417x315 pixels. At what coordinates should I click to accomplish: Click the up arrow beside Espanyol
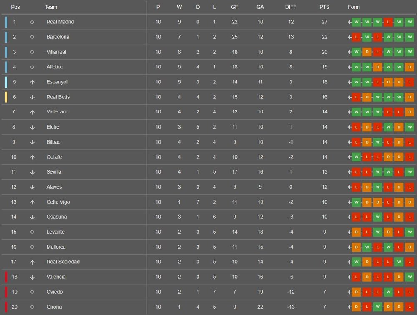(32, 82)
